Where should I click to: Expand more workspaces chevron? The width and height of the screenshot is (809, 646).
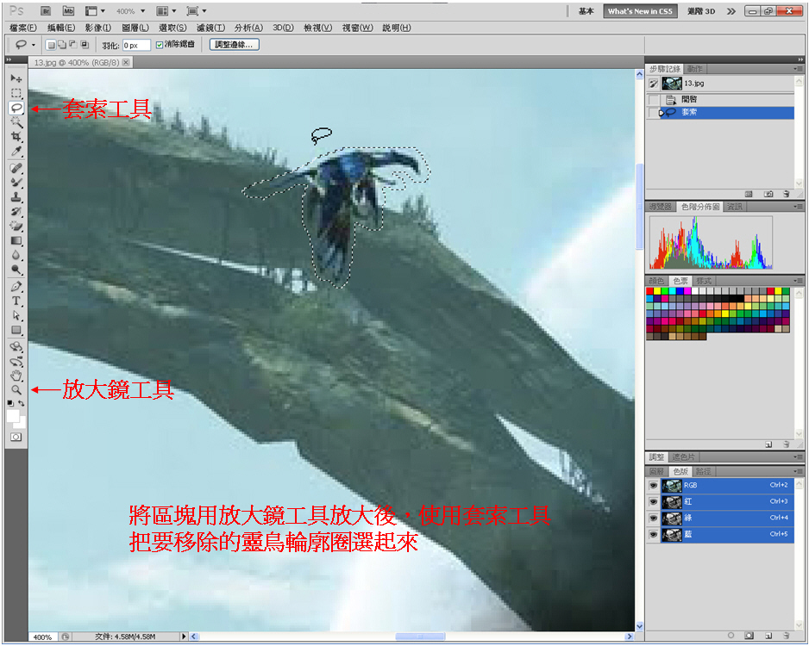click(x=731, y=11)
